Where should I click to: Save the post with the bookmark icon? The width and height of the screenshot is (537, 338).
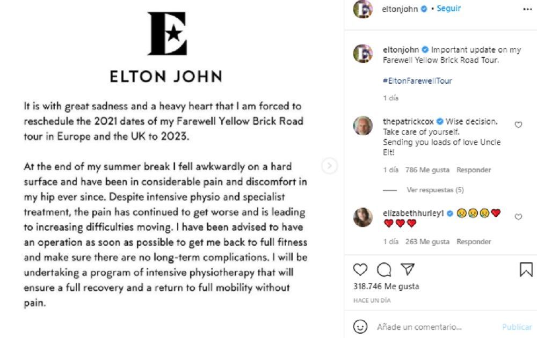click(x=526, y=269)
